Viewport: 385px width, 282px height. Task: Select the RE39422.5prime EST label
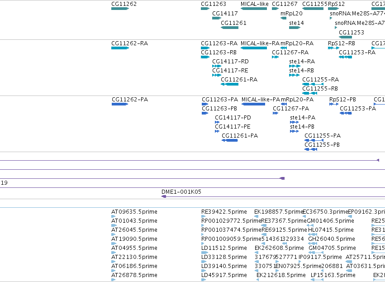point(224,212)
